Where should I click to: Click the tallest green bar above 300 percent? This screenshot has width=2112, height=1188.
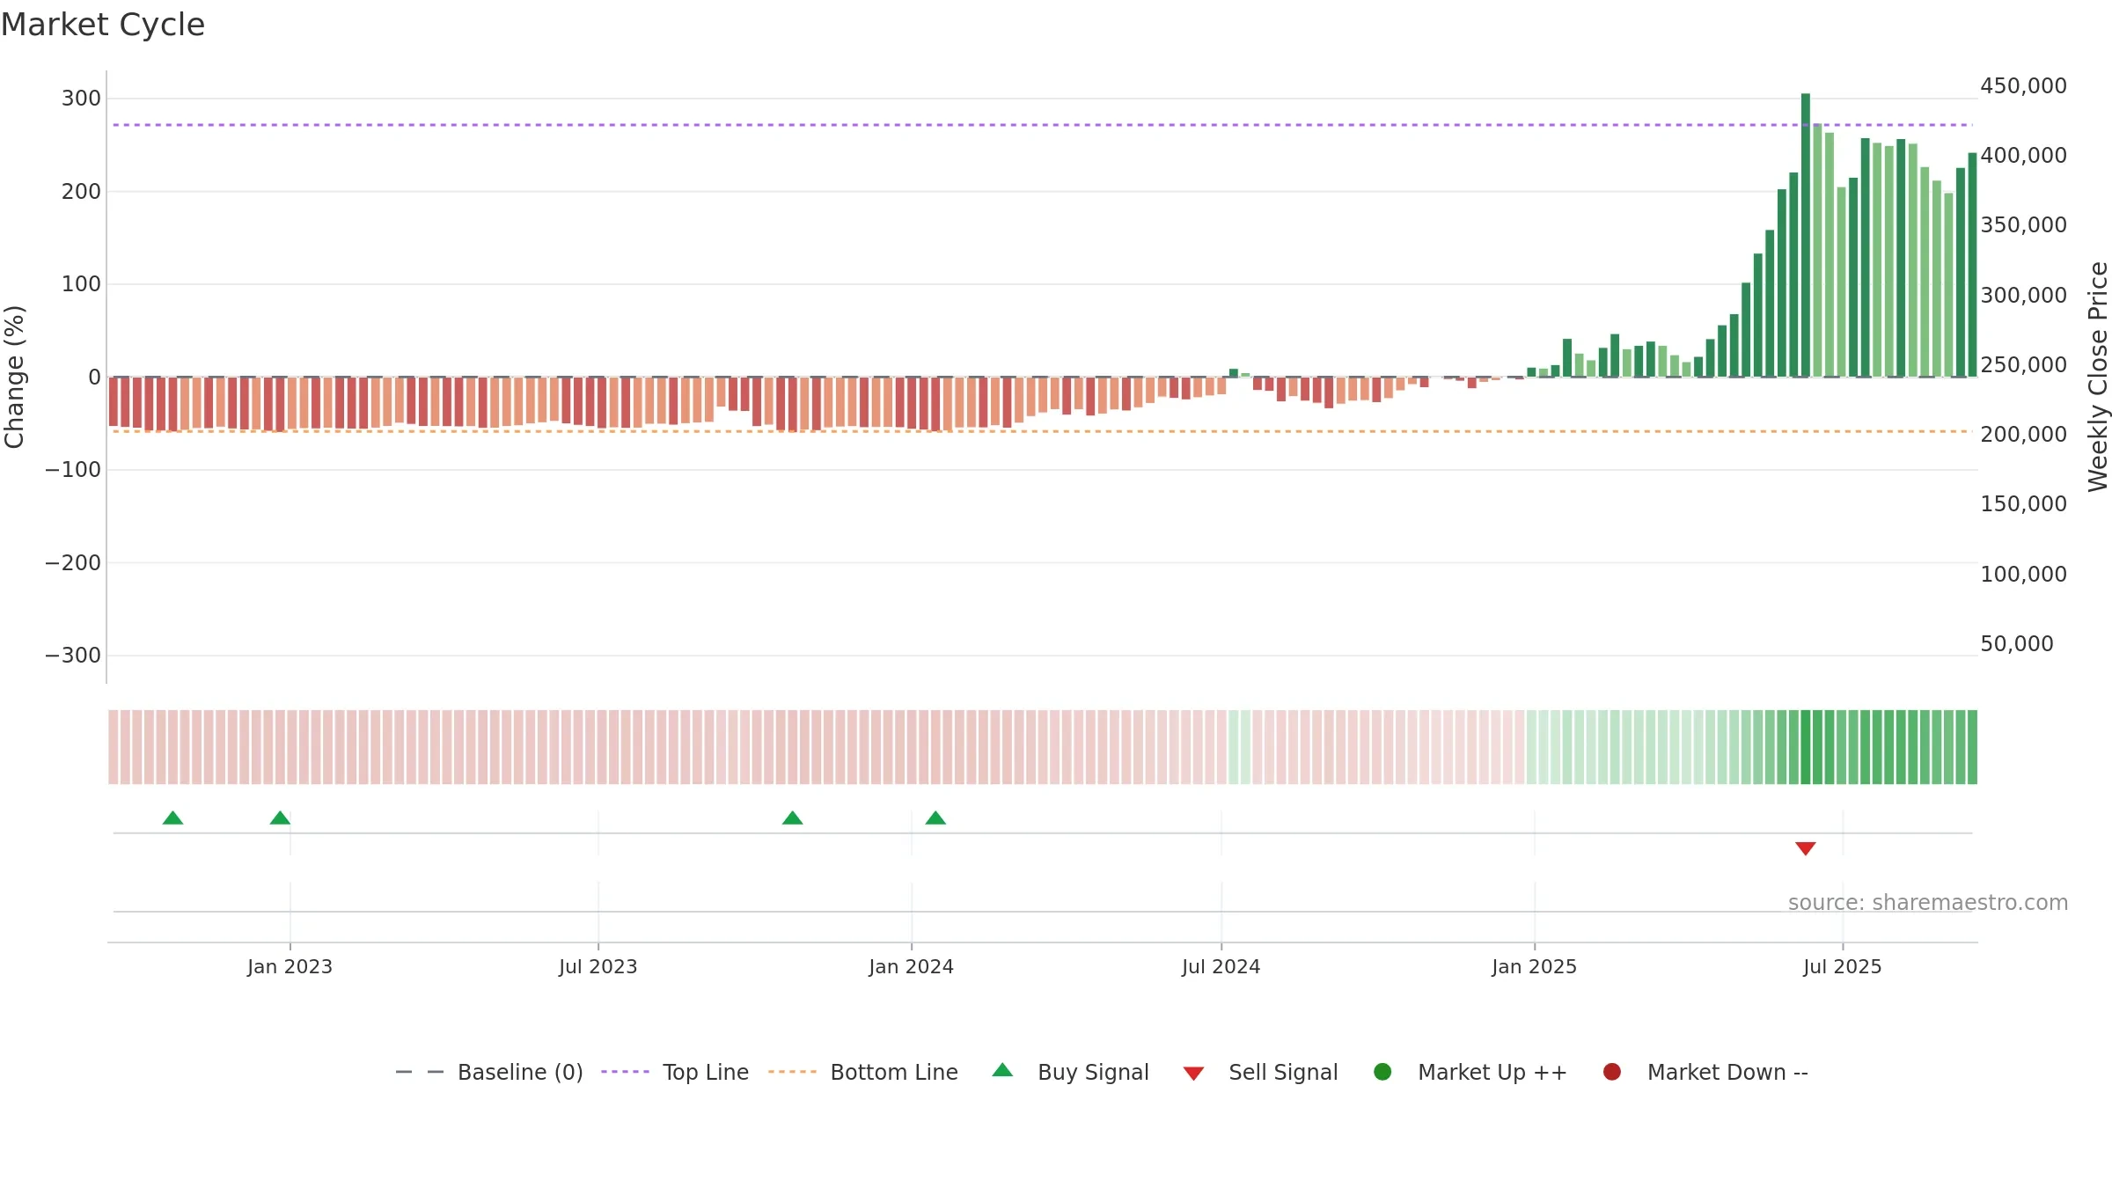click(1806, 235)
